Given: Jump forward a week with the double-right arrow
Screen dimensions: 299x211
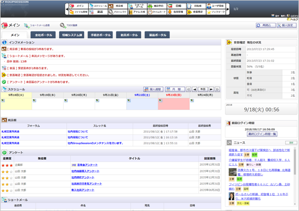Looking at the screenshot, I should (x=217, y=89).
